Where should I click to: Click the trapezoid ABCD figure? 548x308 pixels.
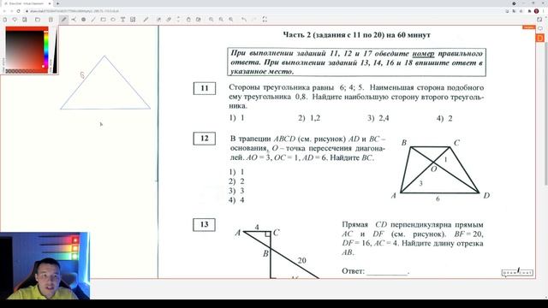[440, 170]
